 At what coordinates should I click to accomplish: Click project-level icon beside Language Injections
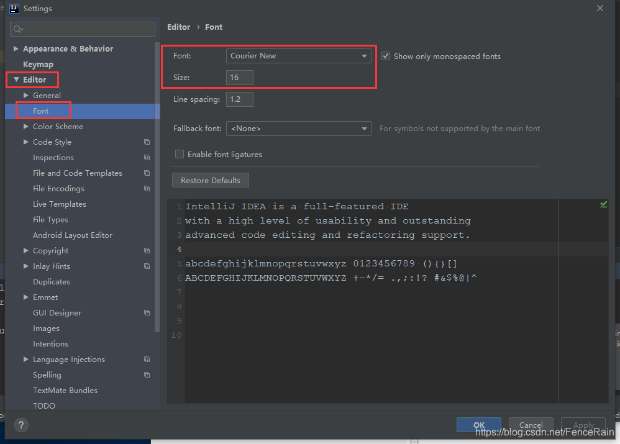147,360
